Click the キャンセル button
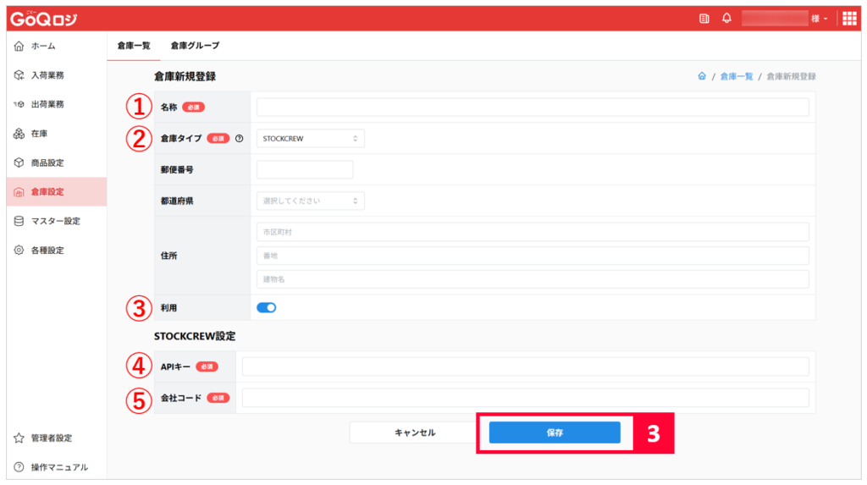 pyautogui.click(x=415, y=433)
